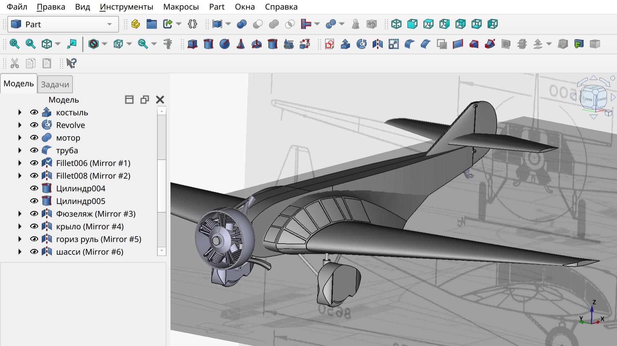The width and height of the screenshot is (617, 346).
Task: Open the Справка menu
Action: click(281, 7)
